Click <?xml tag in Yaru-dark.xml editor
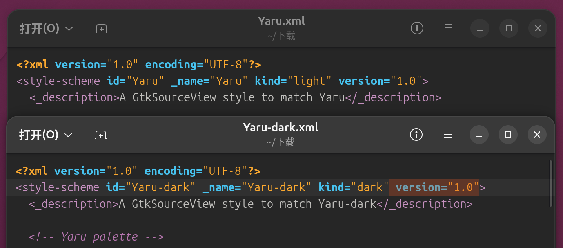Viewport: 563px width, 248px height. coord(32,171)
